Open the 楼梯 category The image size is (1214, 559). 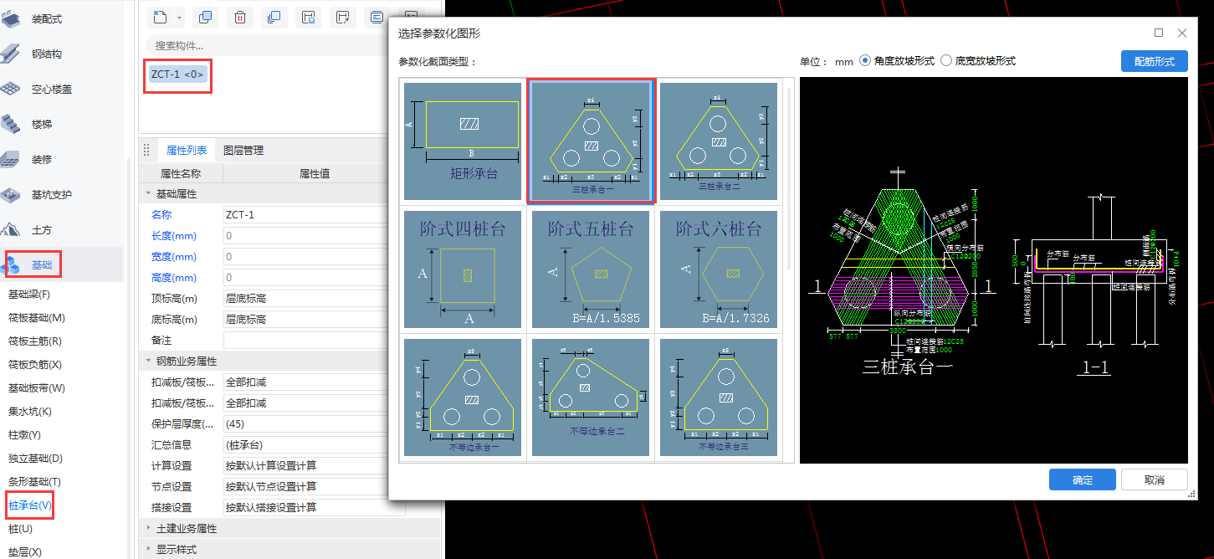(x=42, y=124)
